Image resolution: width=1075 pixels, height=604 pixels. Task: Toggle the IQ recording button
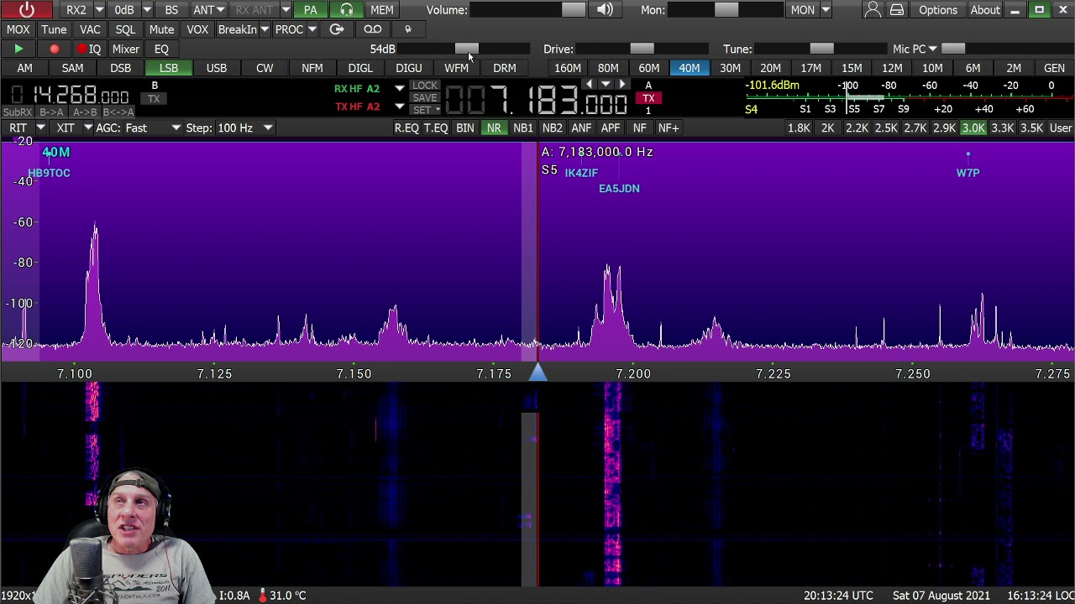click(89, 49)
